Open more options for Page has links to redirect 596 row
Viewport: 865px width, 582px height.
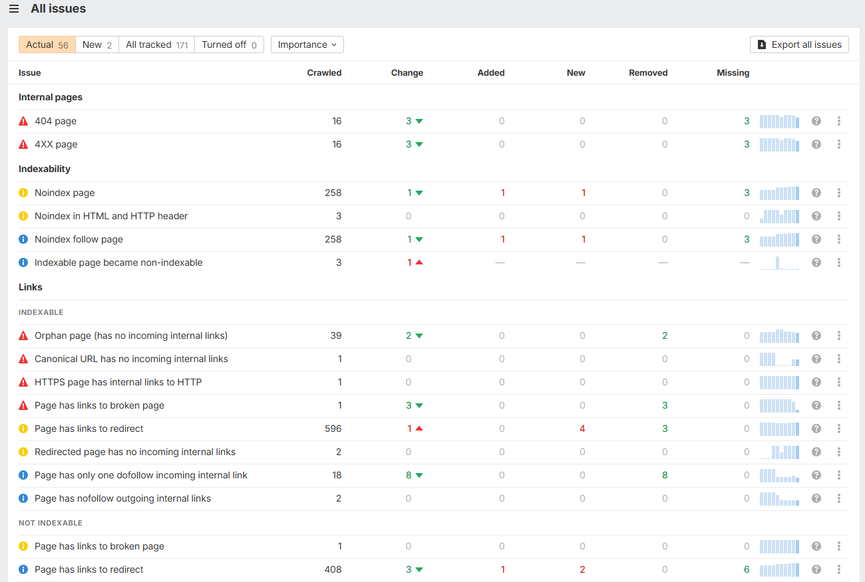(x=839, y=429)
